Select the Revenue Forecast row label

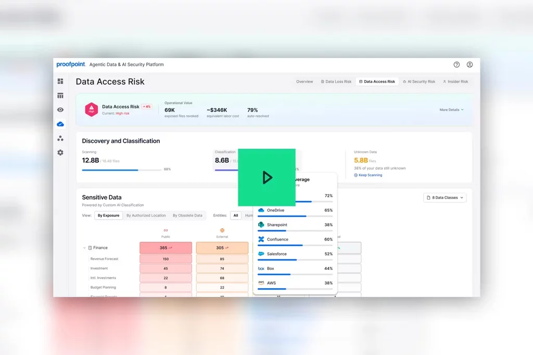coord(104,259)
